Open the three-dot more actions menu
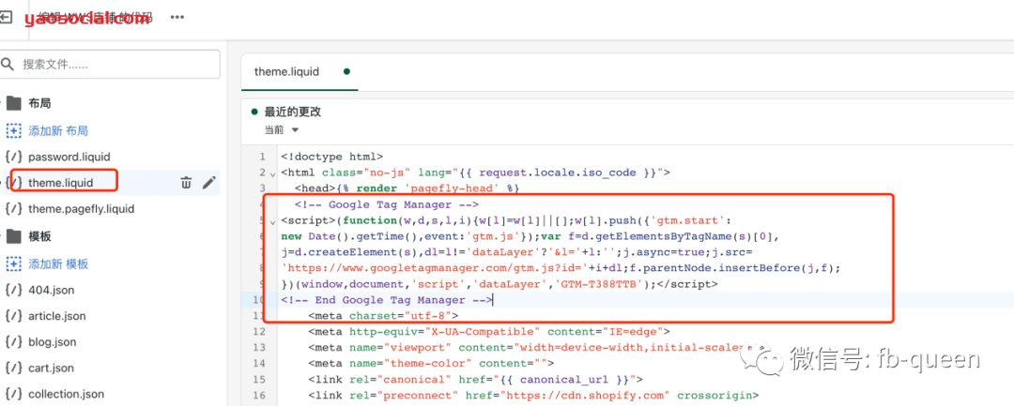 [177, 18]
